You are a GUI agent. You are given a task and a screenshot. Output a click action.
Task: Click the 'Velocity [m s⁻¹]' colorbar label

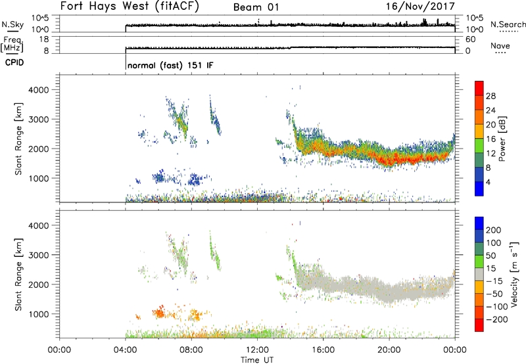tap(514, 274)
